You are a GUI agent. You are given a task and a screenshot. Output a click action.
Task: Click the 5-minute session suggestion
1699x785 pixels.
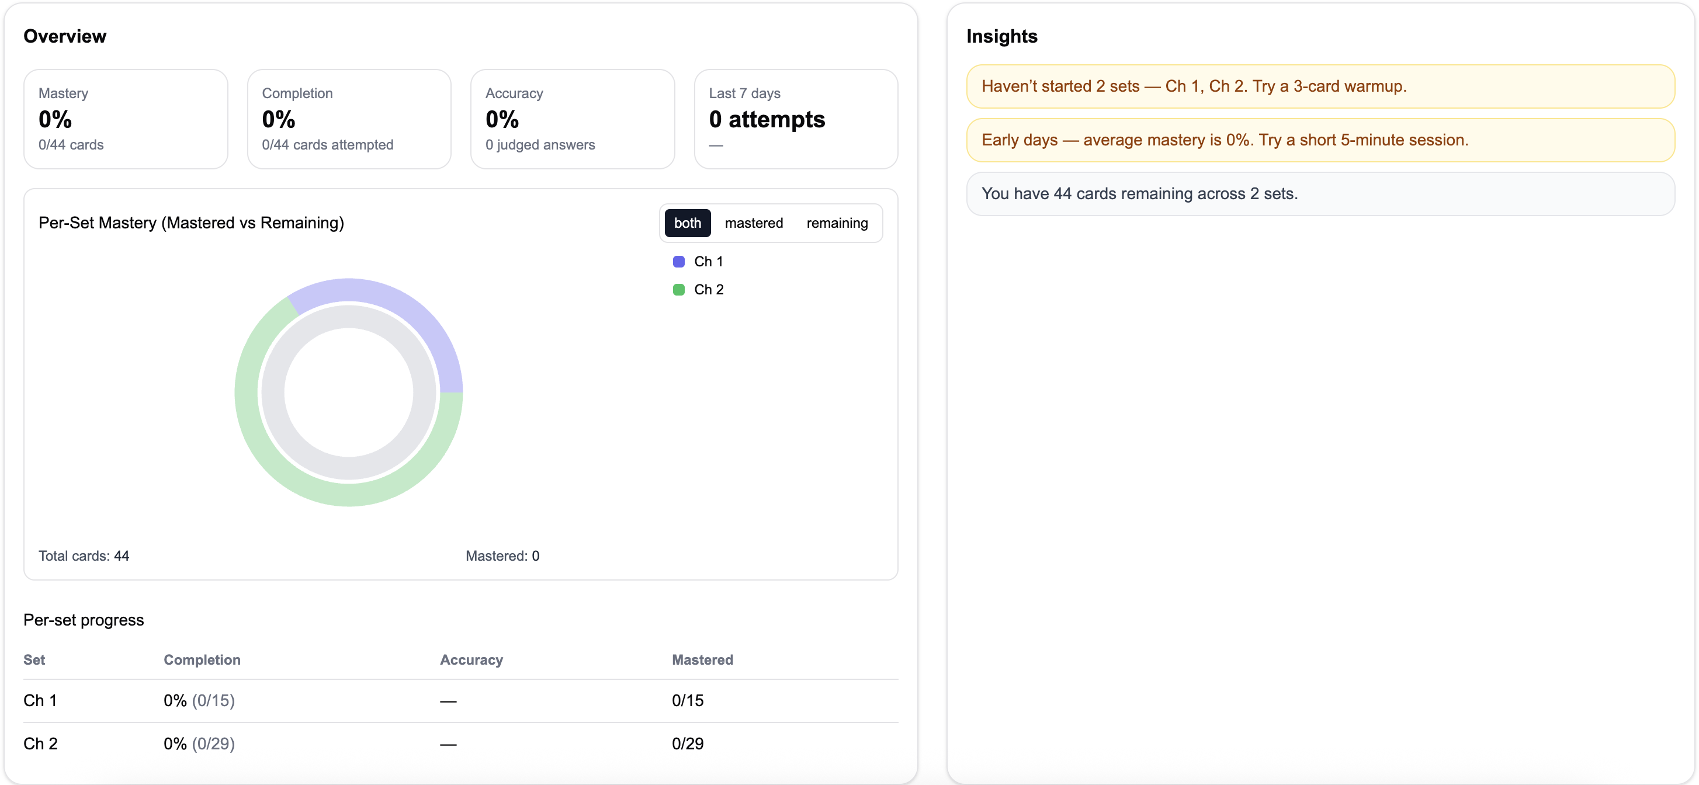point(1319,140)
